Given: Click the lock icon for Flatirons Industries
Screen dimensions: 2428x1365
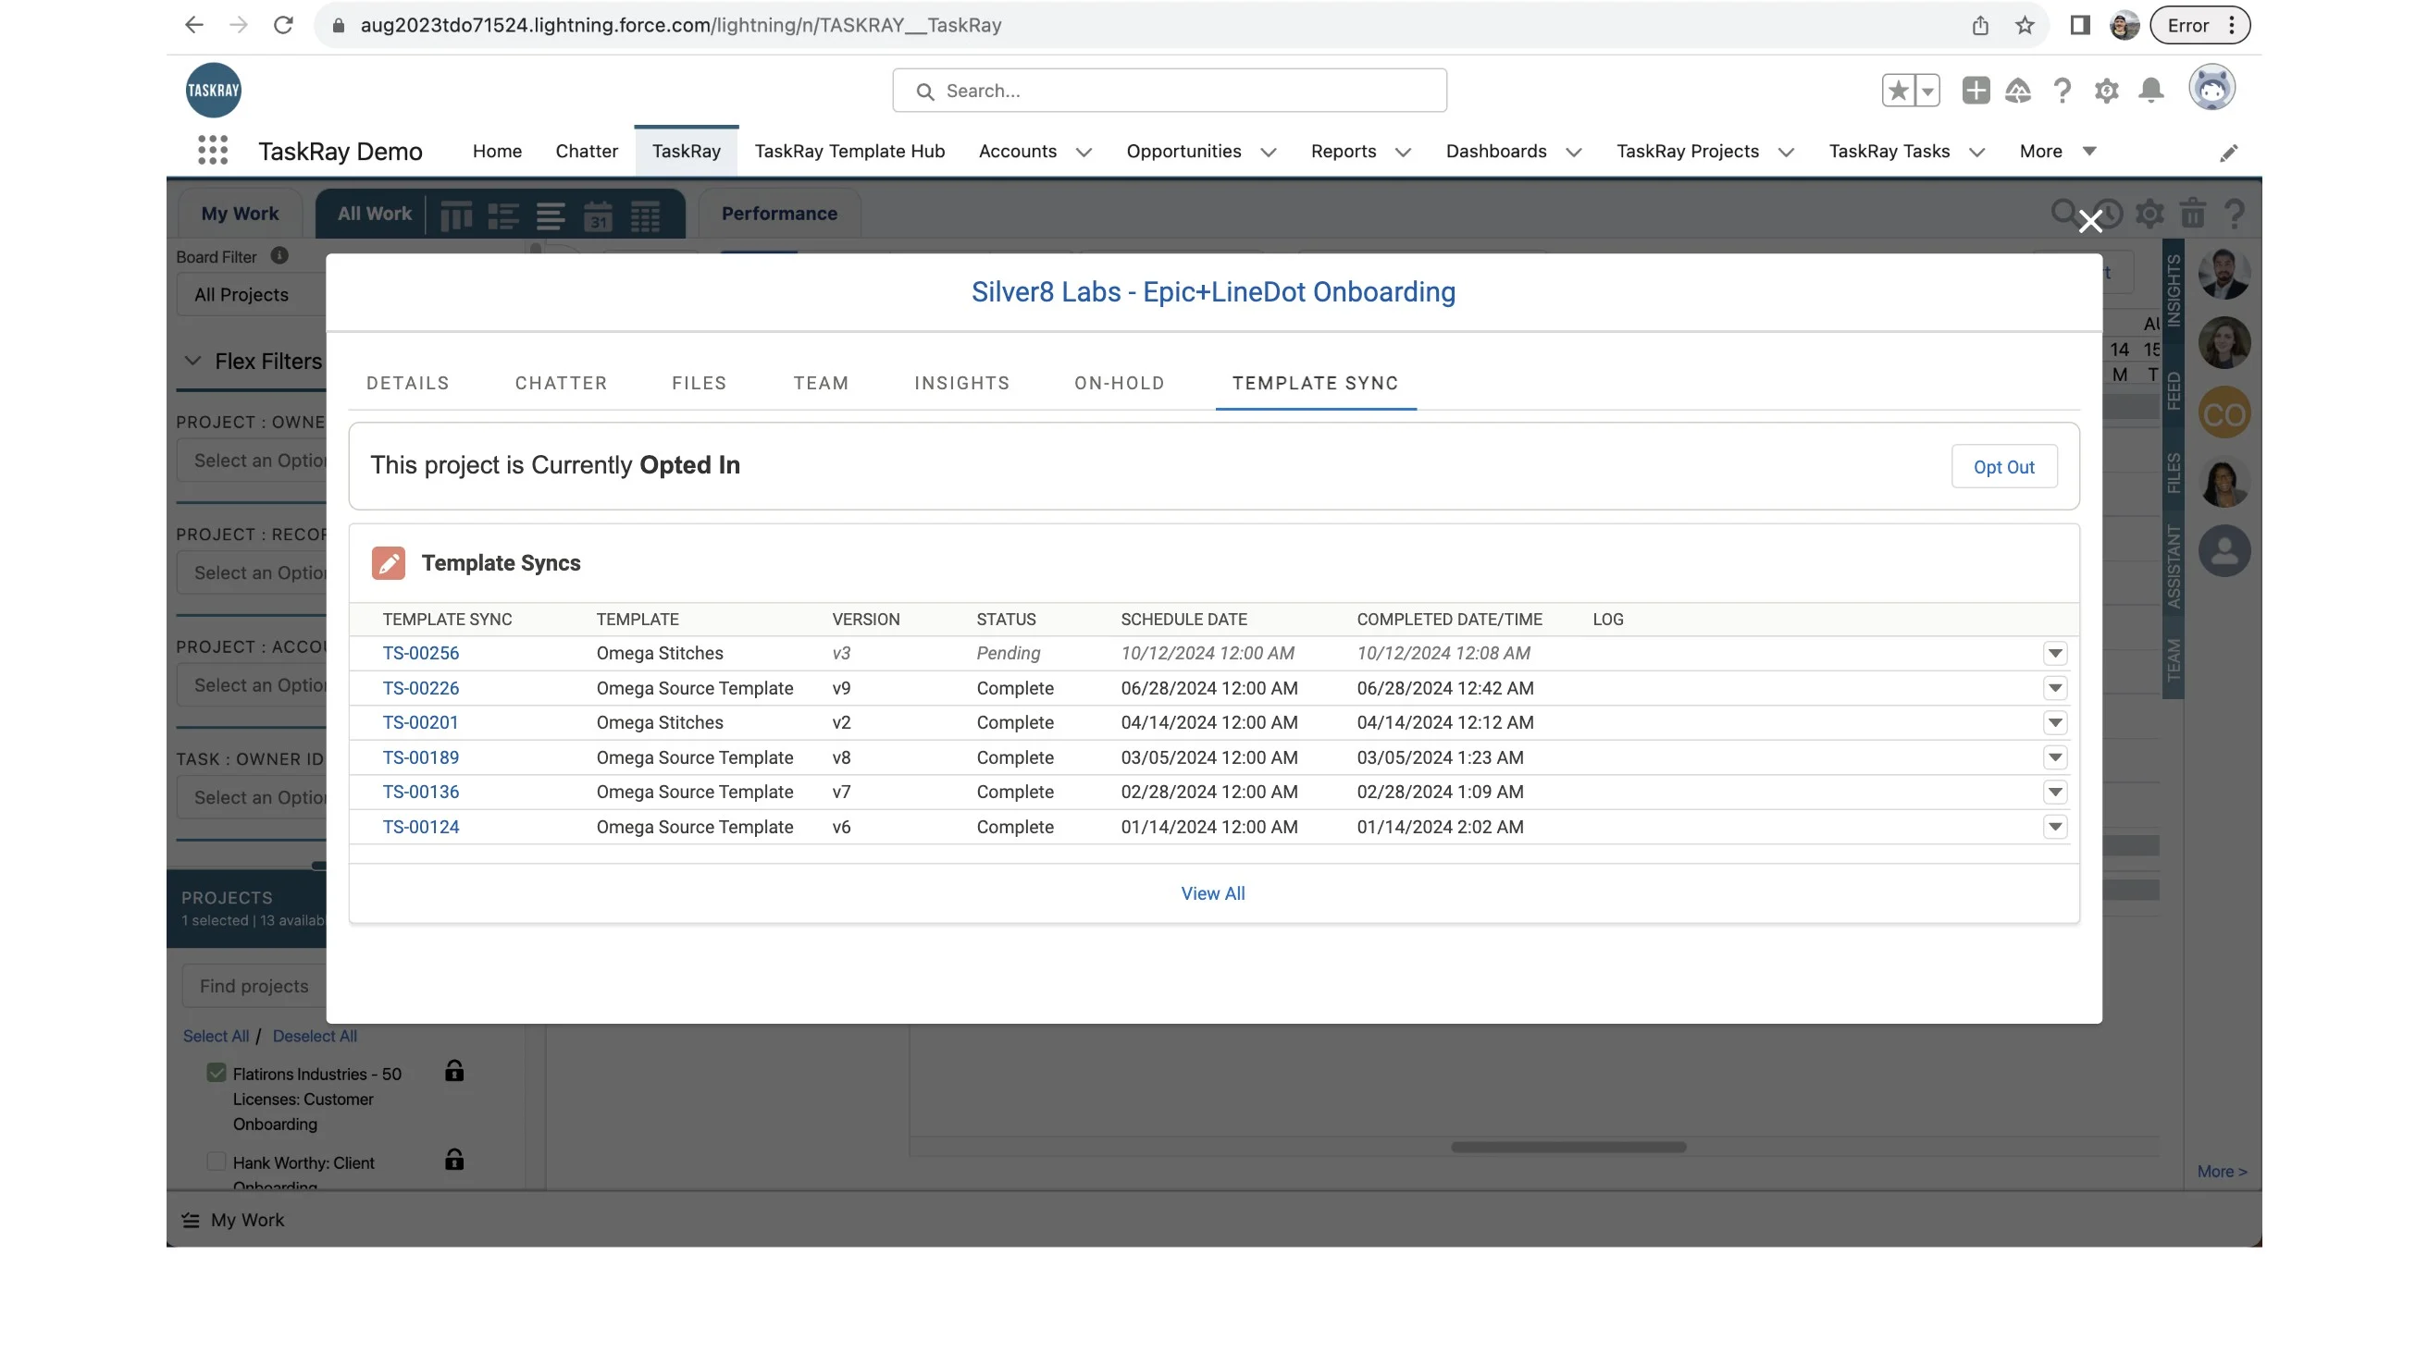Looking at the screenshot, I should pyautogui.click(x=454, y=1071).
